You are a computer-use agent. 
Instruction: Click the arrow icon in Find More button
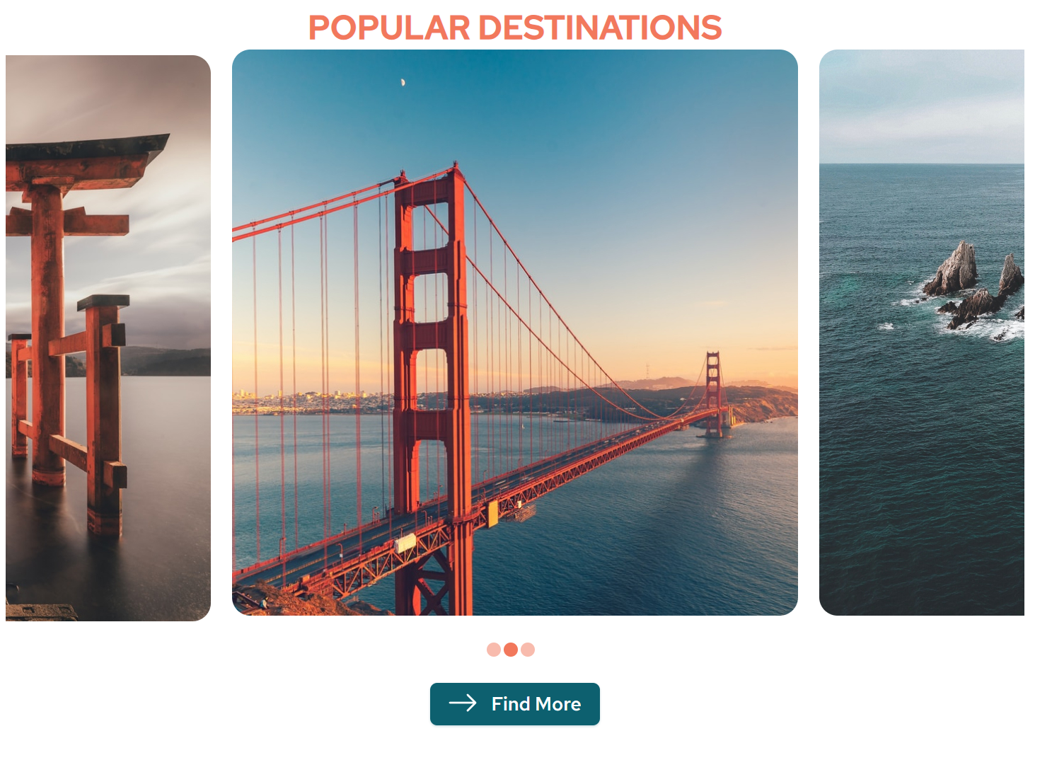click(463, 703)
